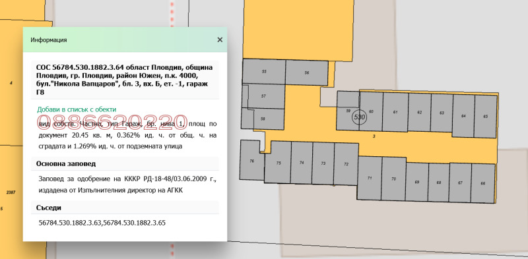
Task: Select garage parcel 73 on the map
Action: 323,163
